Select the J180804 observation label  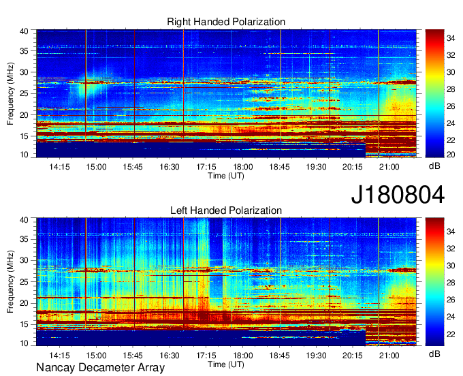398,195
